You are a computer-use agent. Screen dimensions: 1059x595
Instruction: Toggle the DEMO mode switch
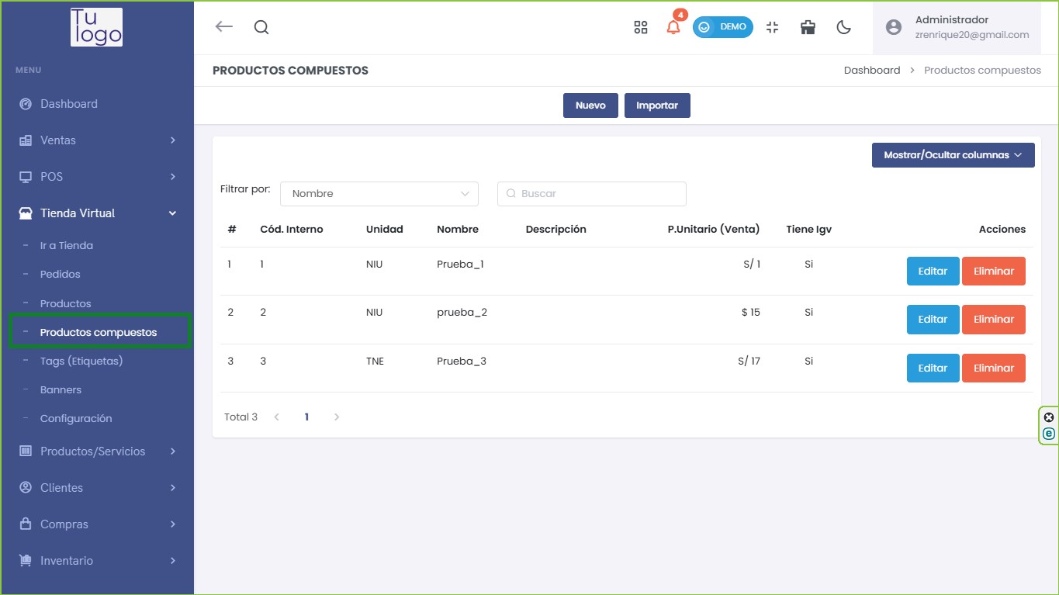point(722,27)
